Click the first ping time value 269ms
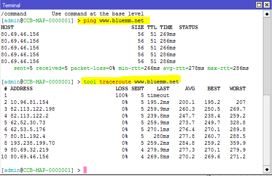Viewport: 272px width, 176px height. point(168,34)
